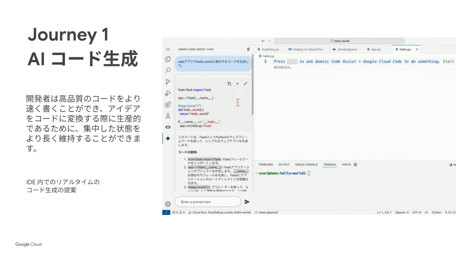The height and width of the screenshot is (256, 456).
Task: Click the bash terminal shell selector
Action: click(x=452, y=165)
